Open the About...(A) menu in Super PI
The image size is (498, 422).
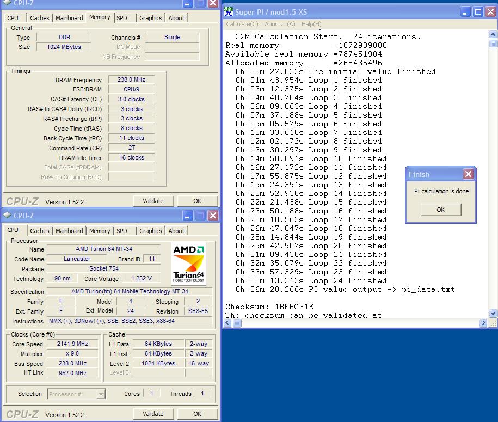click(x=280, y=24)
